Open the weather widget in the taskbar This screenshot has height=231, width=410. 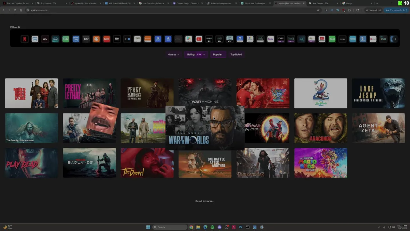click(7, 227)
